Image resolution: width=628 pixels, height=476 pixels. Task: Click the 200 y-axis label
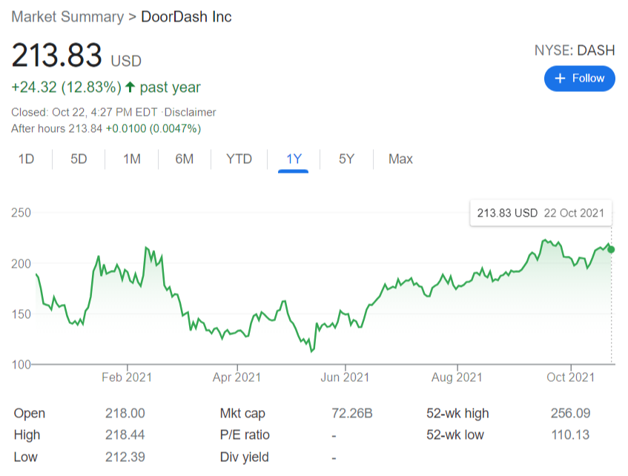tap(21, 264)
